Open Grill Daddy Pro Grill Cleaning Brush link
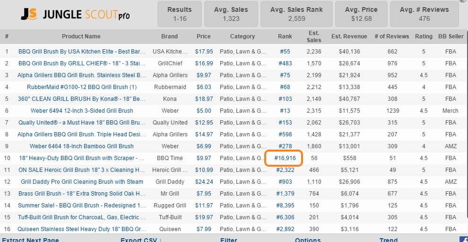The image size is (468, 242). [x=82, y=182]
